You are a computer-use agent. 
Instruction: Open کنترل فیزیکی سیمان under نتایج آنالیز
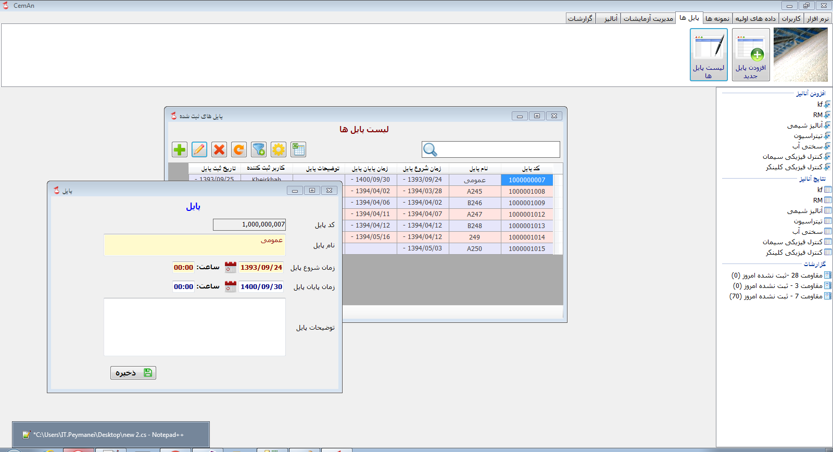(797, 242)
